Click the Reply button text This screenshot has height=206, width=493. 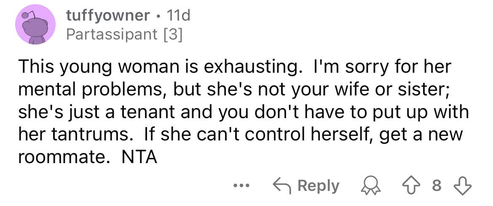[x=318, y=186]
